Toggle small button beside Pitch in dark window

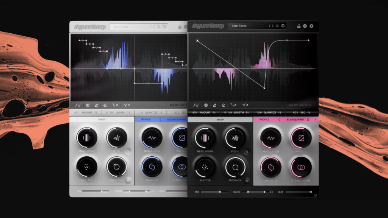pos(247,151)
